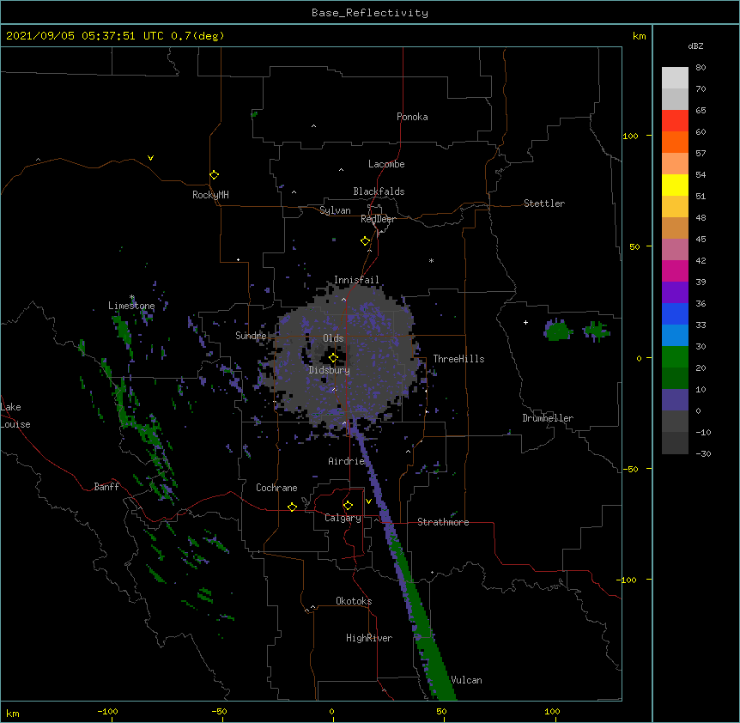Viewport: 740px width, 723px height.
Task: Click the yellow diamond marker at Calgary
Action: click(x=348, y=506)
